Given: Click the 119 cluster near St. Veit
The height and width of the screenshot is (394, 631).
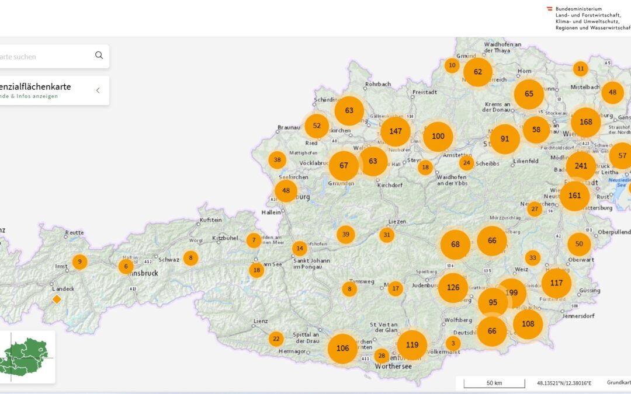Looking at the screenshot, I should 412,344.
